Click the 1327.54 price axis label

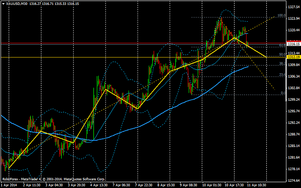[294, 7]
